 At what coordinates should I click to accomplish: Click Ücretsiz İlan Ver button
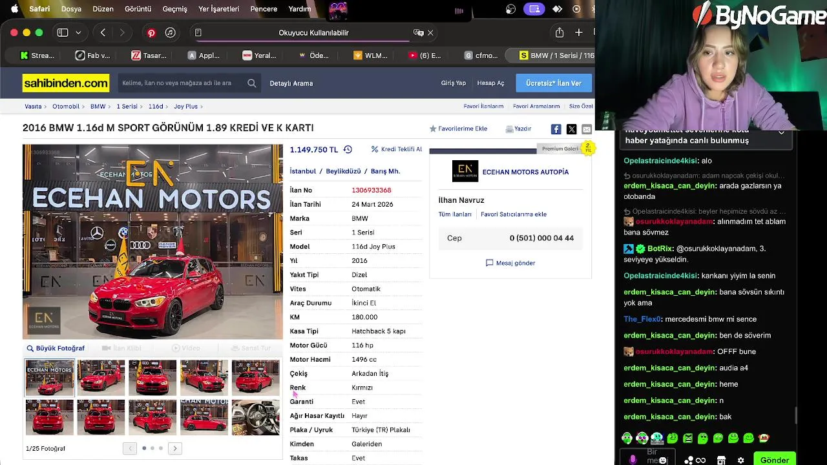click(x=554, y=83)
